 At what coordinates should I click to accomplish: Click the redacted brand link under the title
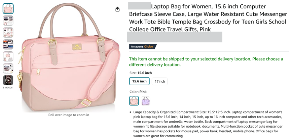point(175,37)
